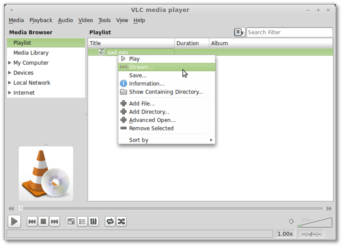343x247 pixels.
Task: Mute audio with the speaker icon
Action: (291, 222)
